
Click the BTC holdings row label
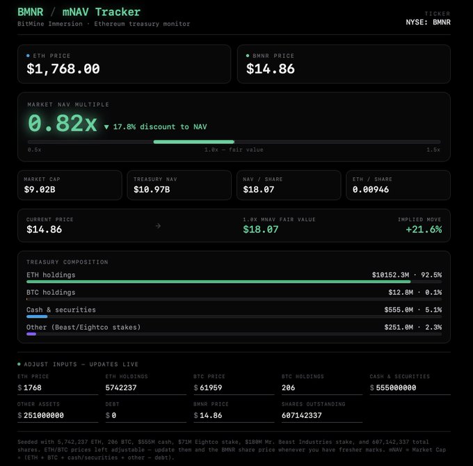pyautogui.click(x=51, y=293)
